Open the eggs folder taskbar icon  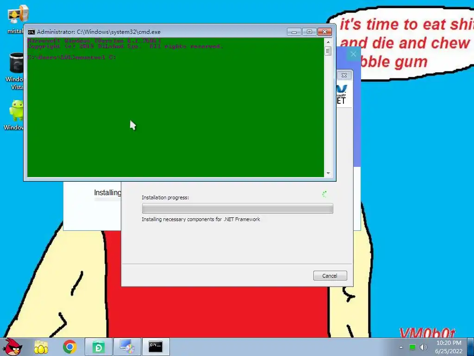(41, 347)
